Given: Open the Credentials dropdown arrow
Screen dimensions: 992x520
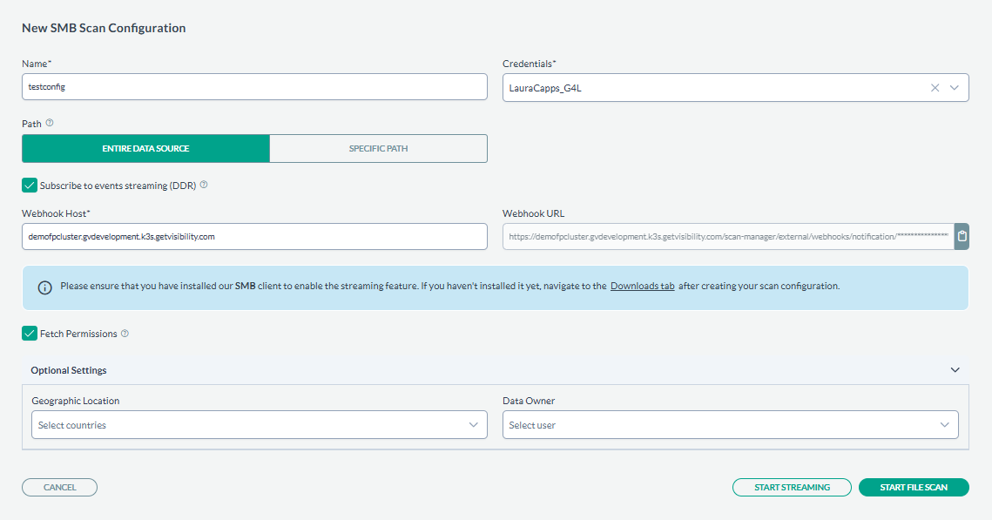Looking at the screenshot, I should (x=955, y=88).
